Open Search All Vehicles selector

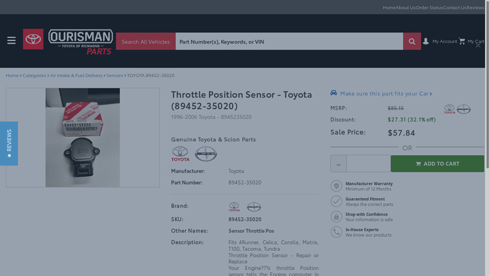146,41
